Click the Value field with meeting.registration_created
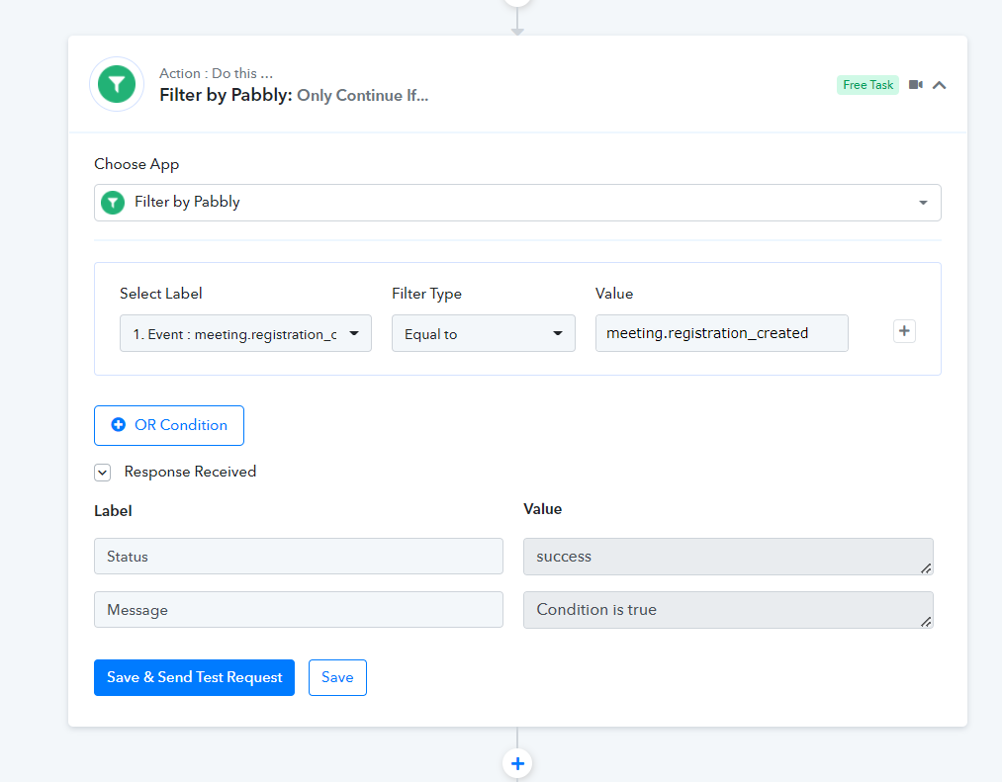1002x782 pixels. 721,333
